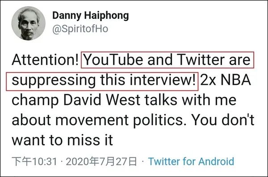Viewport: 268px width, 177px height.
Task: Click the 2x NBA text
Action: click(226, 80)
